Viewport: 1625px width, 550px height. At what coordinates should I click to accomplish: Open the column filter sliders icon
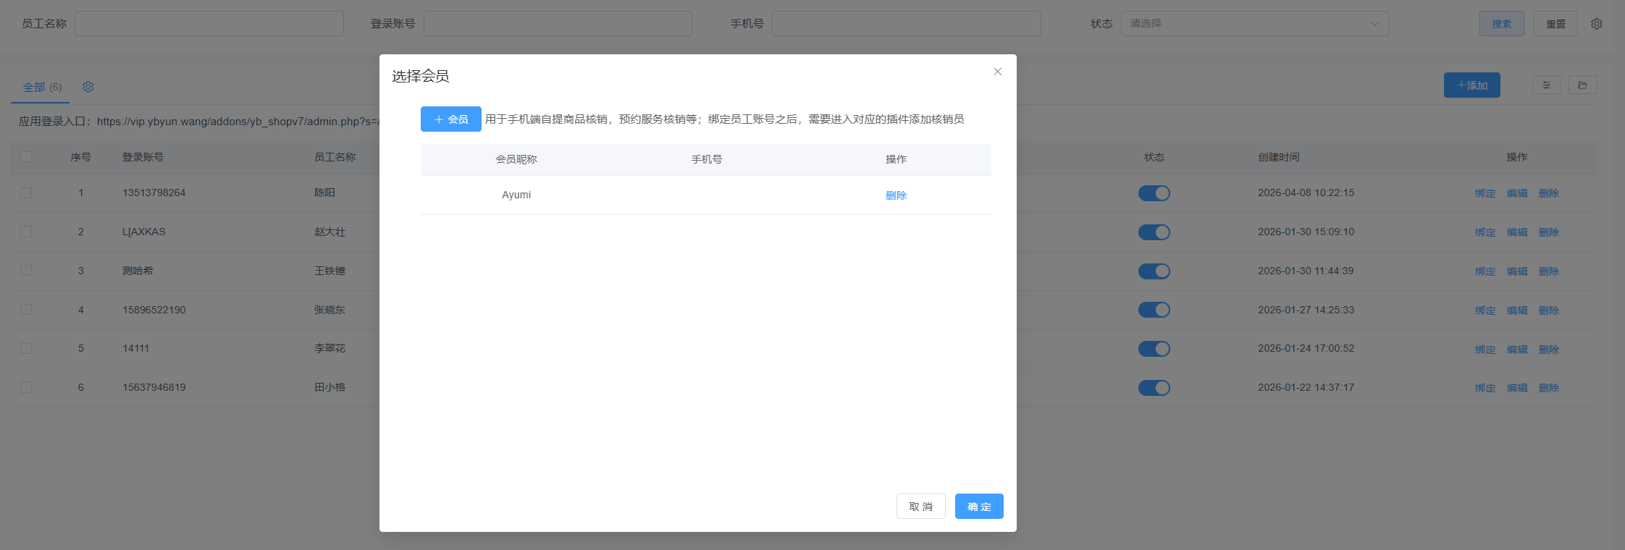tap(1546, 85)
